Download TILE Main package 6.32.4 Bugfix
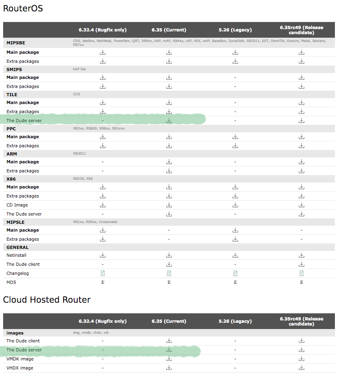Viewport: 340px width, 373px height. tap(103, 102)
